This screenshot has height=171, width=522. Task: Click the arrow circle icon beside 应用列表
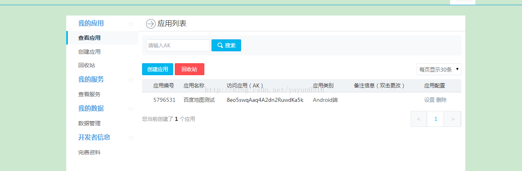point(150,24)
